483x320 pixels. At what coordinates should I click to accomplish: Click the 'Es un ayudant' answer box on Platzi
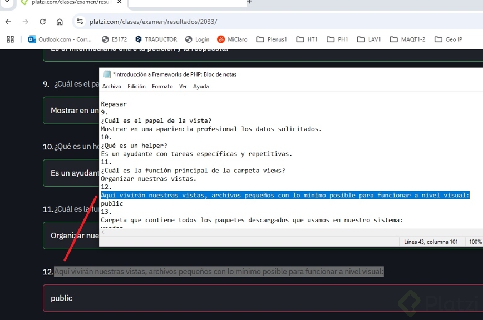coord(71,173)
